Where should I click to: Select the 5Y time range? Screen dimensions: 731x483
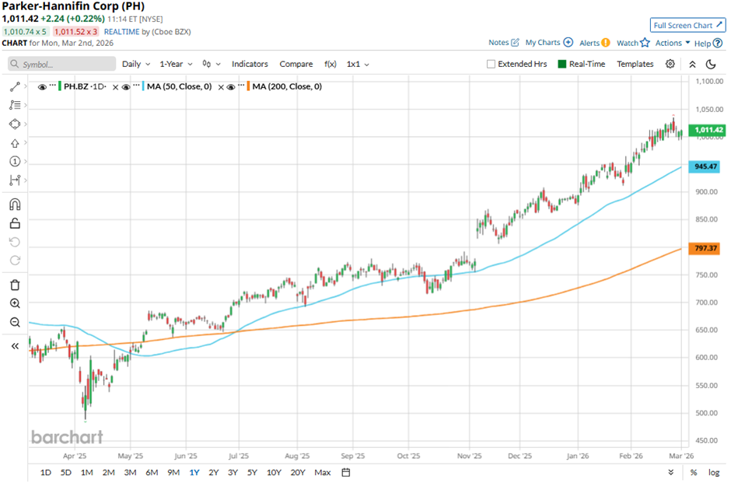[252, 472]
